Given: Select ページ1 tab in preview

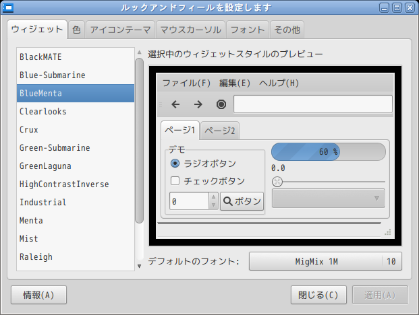Looking at the screenshot, I should pyautogui.click(x=180, y=131).
